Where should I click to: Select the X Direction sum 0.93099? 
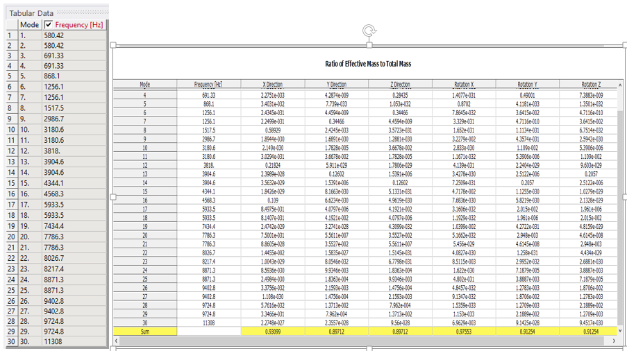(x=273, y=332)
